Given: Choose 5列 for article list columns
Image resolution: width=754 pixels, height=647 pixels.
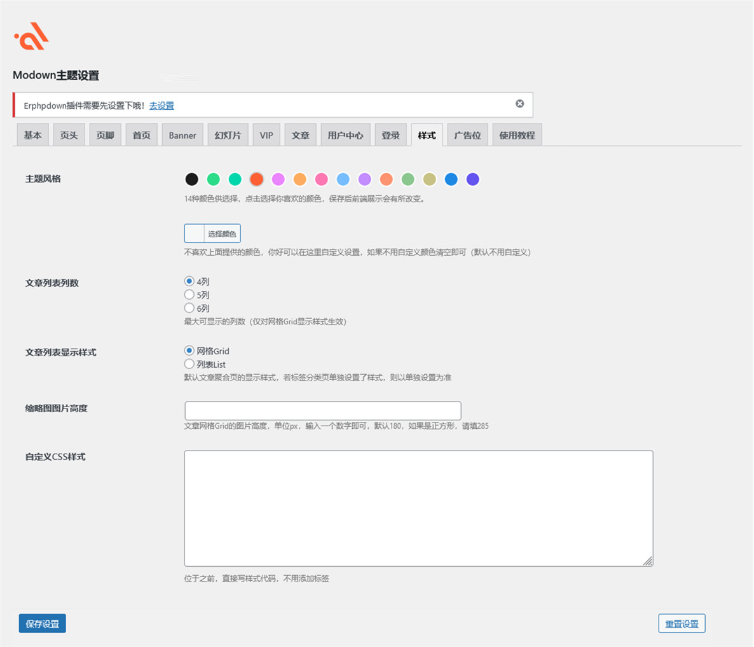Looking at the screenshot, I should (189, 295).
